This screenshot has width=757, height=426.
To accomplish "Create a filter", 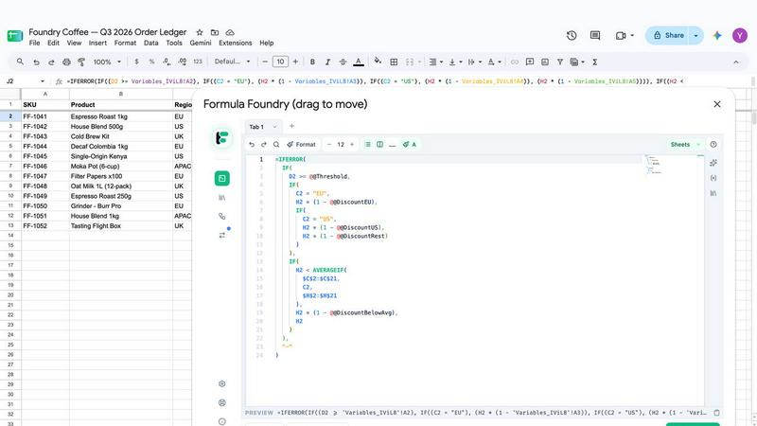I will (x=560, y=62).
